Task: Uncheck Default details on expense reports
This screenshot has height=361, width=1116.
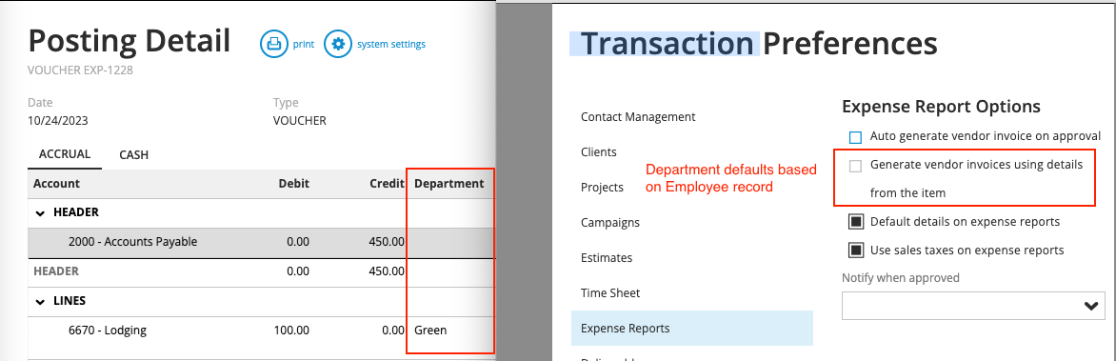Action: click(x=855, y=222)
